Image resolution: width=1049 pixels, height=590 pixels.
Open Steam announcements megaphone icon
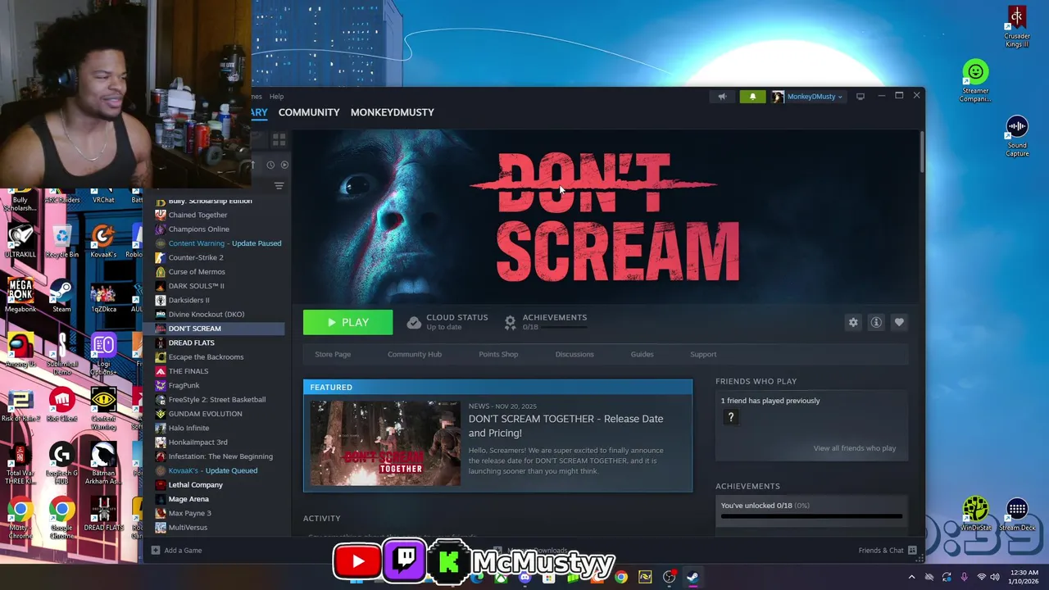point(722,97)
